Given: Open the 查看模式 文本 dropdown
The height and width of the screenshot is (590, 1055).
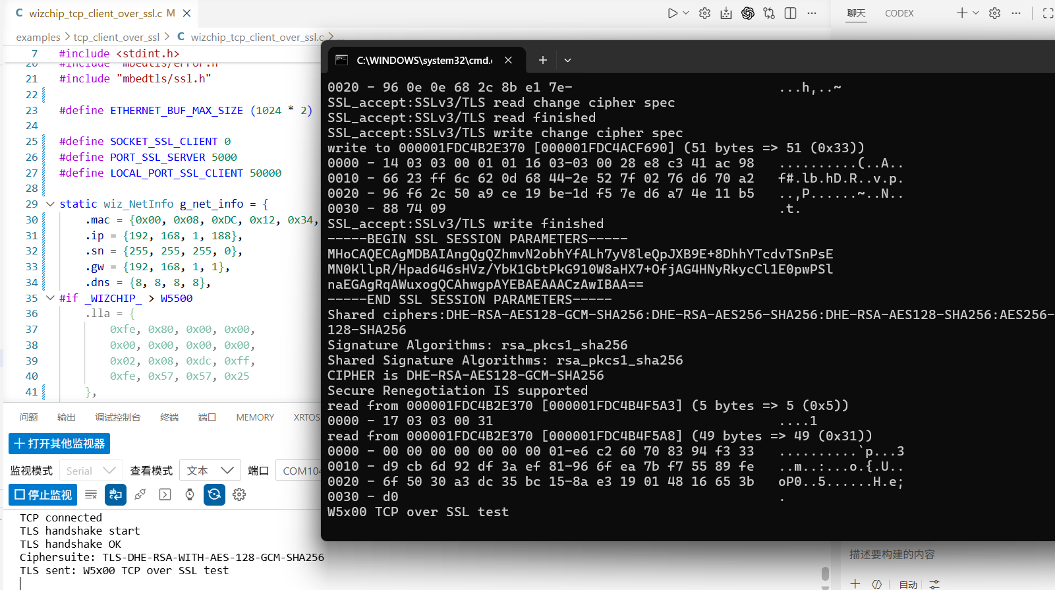Looking at the screenshot, I should tap(210, 471).
